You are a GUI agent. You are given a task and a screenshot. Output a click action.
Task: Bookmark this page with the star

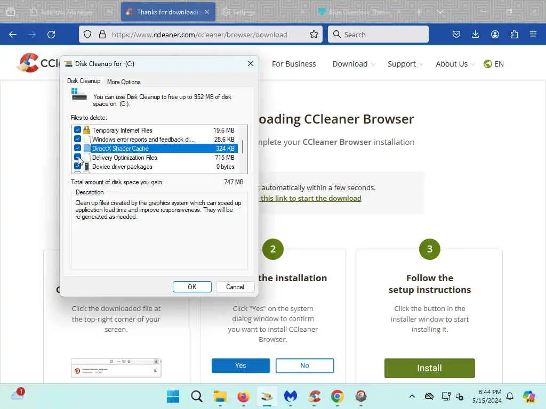point(314,35)
